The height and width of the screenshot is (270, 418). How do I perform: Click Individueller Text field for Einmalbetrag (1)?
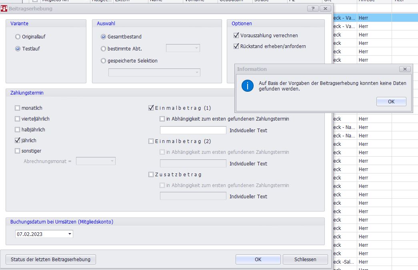(x=193, y=130)
